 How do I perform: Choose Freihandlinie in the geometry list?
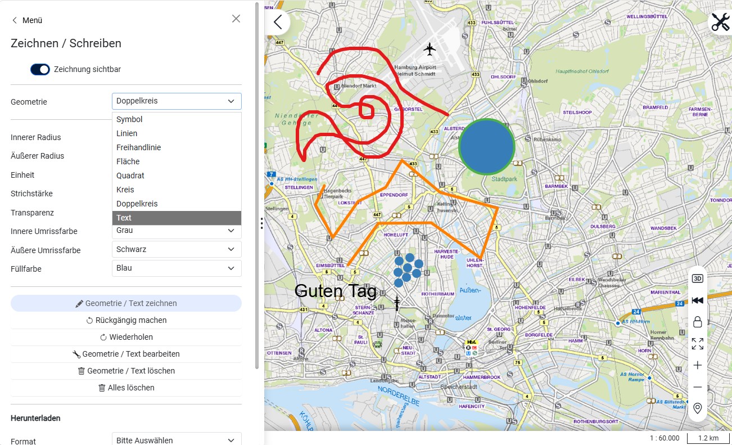pyautogui.click(x=177, y=147)
